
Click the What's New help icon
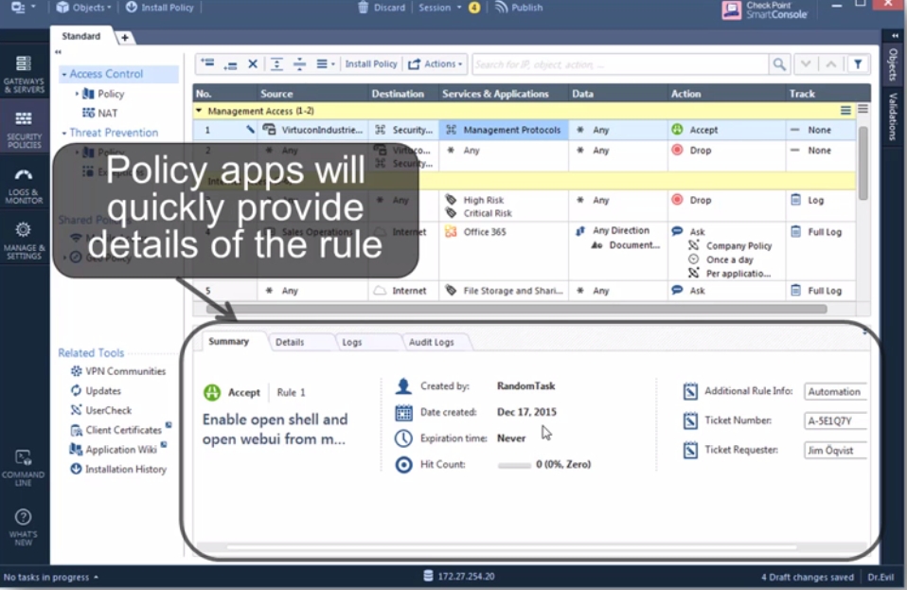[x=24, y=522]
